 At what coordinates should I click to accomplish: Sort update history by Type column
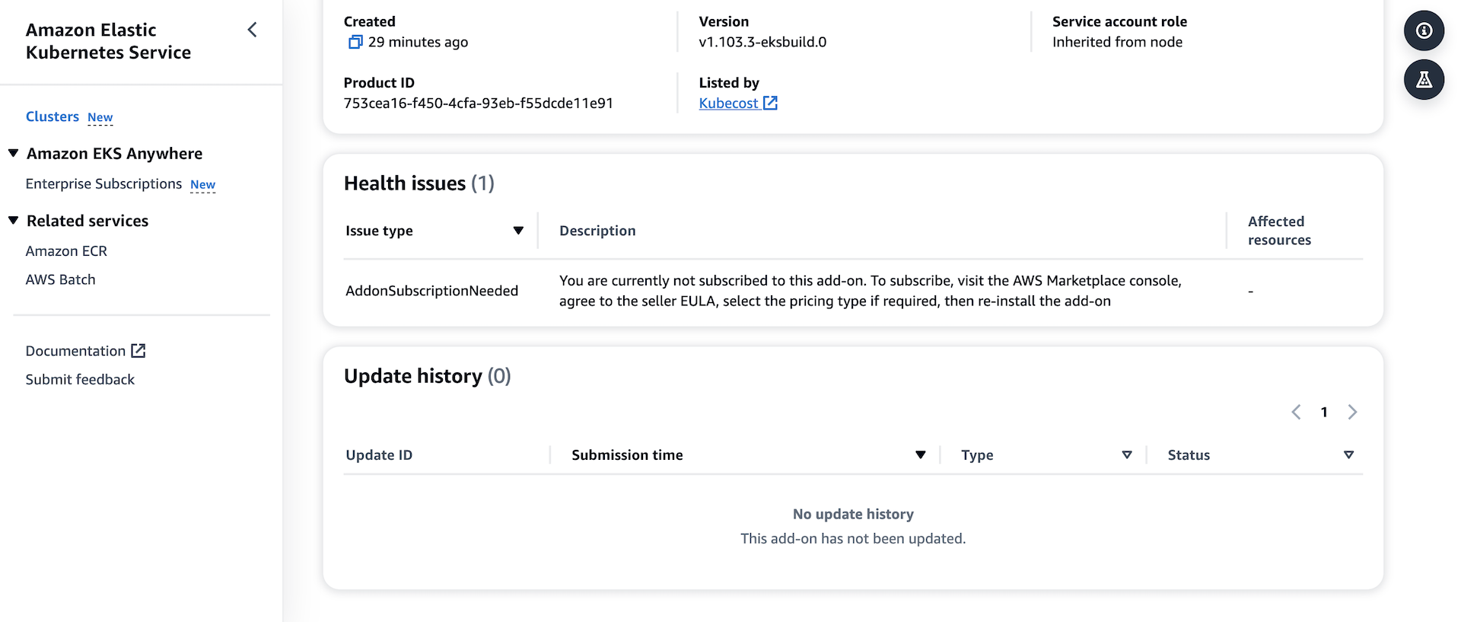point(1127,455)
